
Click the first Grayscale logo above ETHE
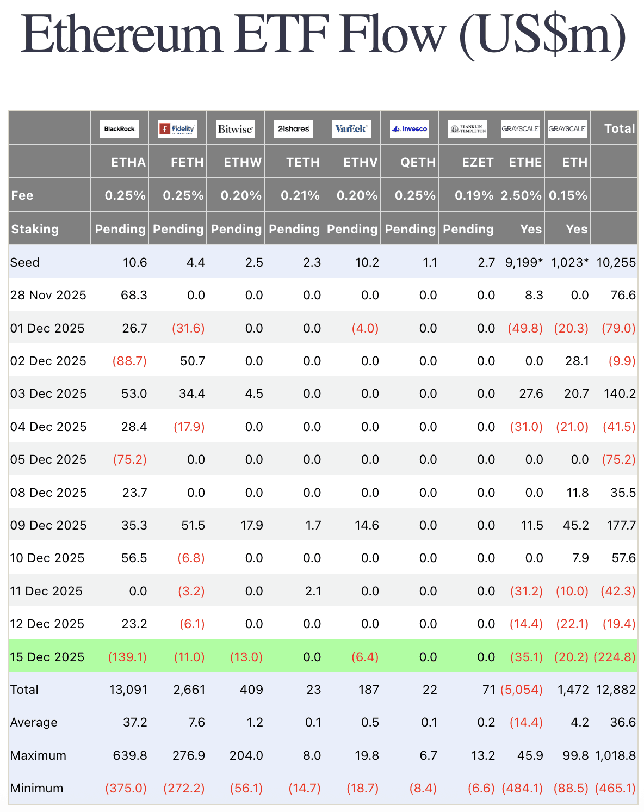[520, 129]
